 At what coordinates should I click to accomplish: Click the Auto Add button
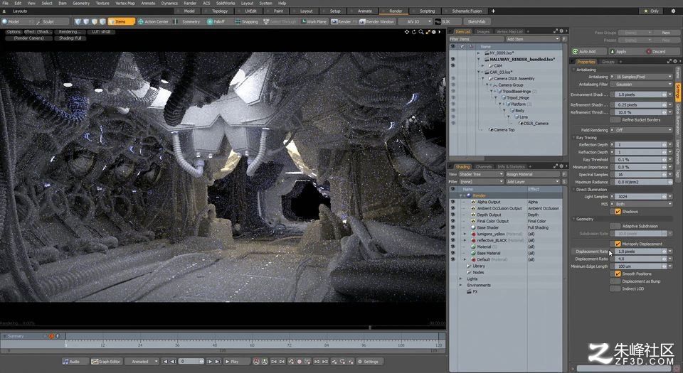click(x=588, y=51)
